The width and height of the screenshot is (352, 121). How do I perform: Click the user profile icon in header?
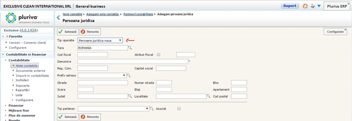tap(313, 6)
